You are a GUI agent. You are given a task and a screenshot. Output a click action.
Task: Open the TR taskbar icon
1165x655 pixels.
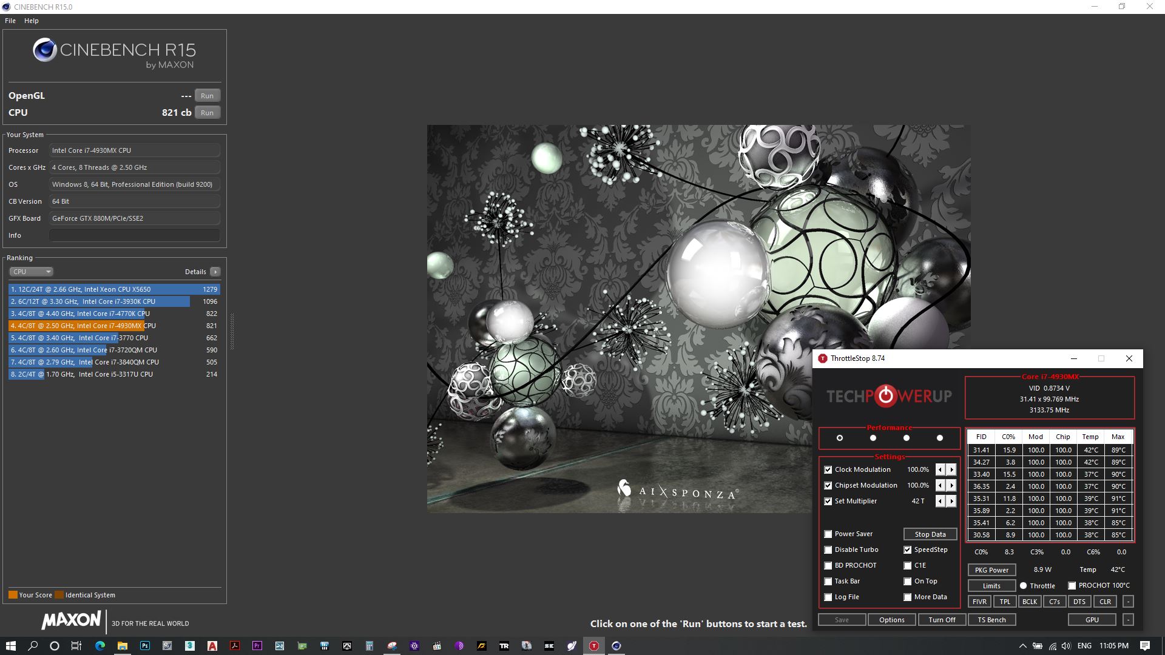click(x=504, y=646)
